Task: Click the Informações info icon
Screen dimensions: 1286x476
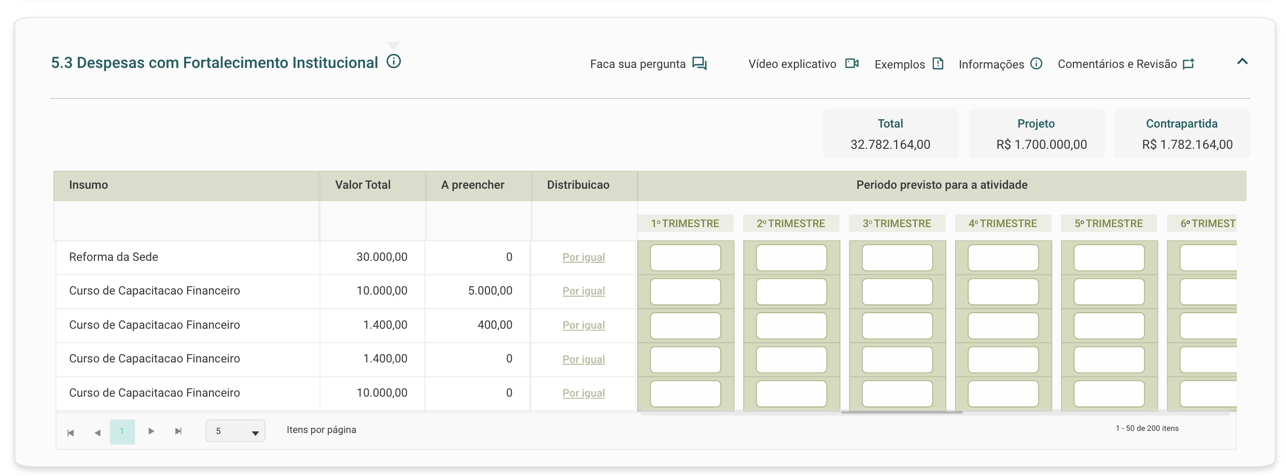Action: pos(1036,64)
